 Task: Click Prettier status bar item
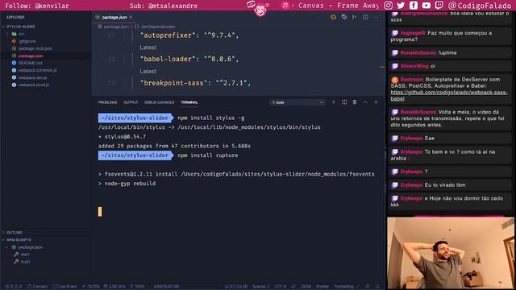click(x=322, y=287)
